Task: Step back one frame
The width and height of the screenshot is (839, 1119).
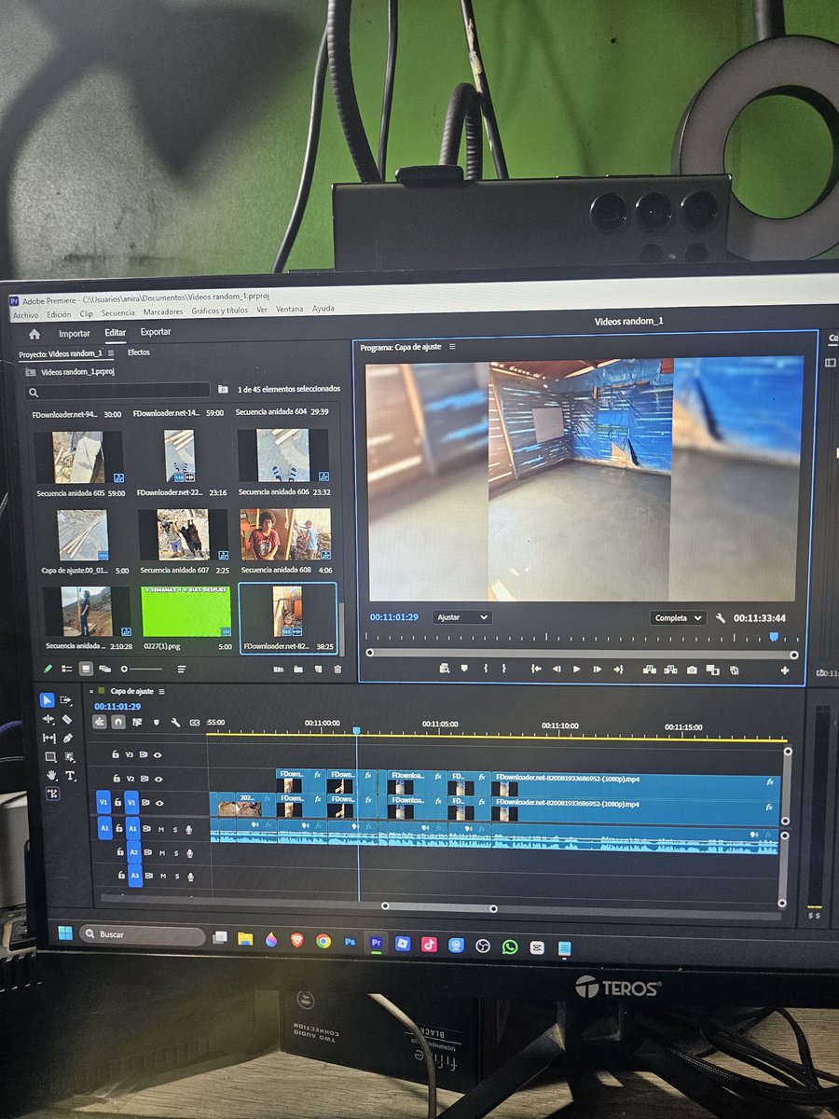Action: coord(557,669)
